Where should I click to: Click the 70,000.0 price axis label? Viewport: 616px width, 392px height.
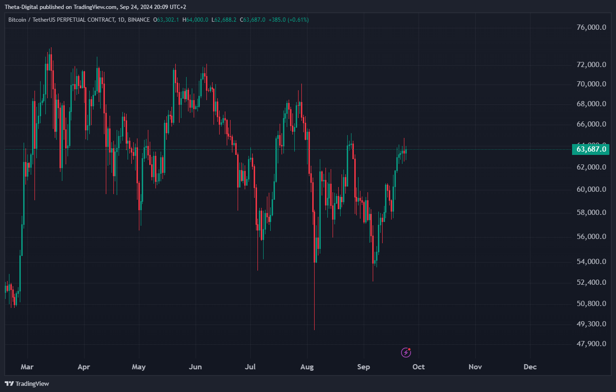[591, 84]
